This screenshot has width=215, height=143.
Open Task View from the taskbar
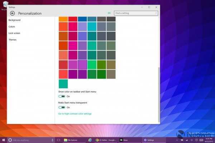click(x=58, y=140)
